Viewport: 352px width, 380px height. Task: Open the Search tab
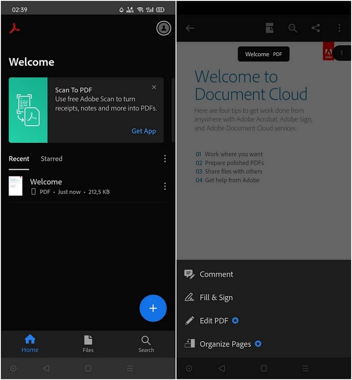click(146, 344)
